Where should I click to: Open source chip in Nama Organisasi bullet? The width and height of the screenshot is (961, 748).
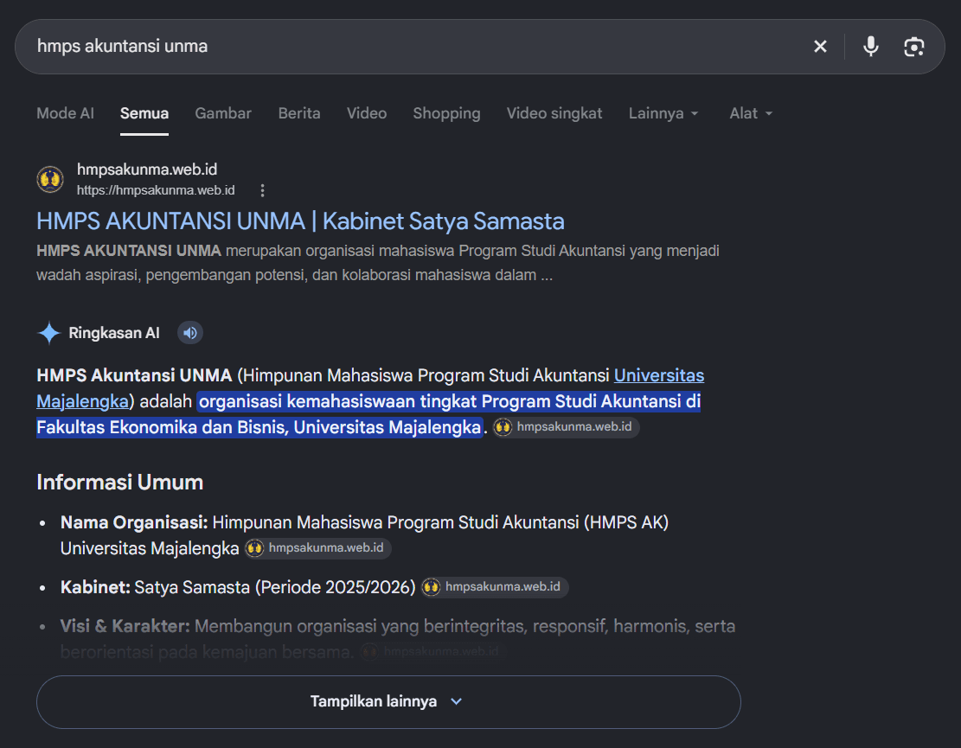pos(317,547)
